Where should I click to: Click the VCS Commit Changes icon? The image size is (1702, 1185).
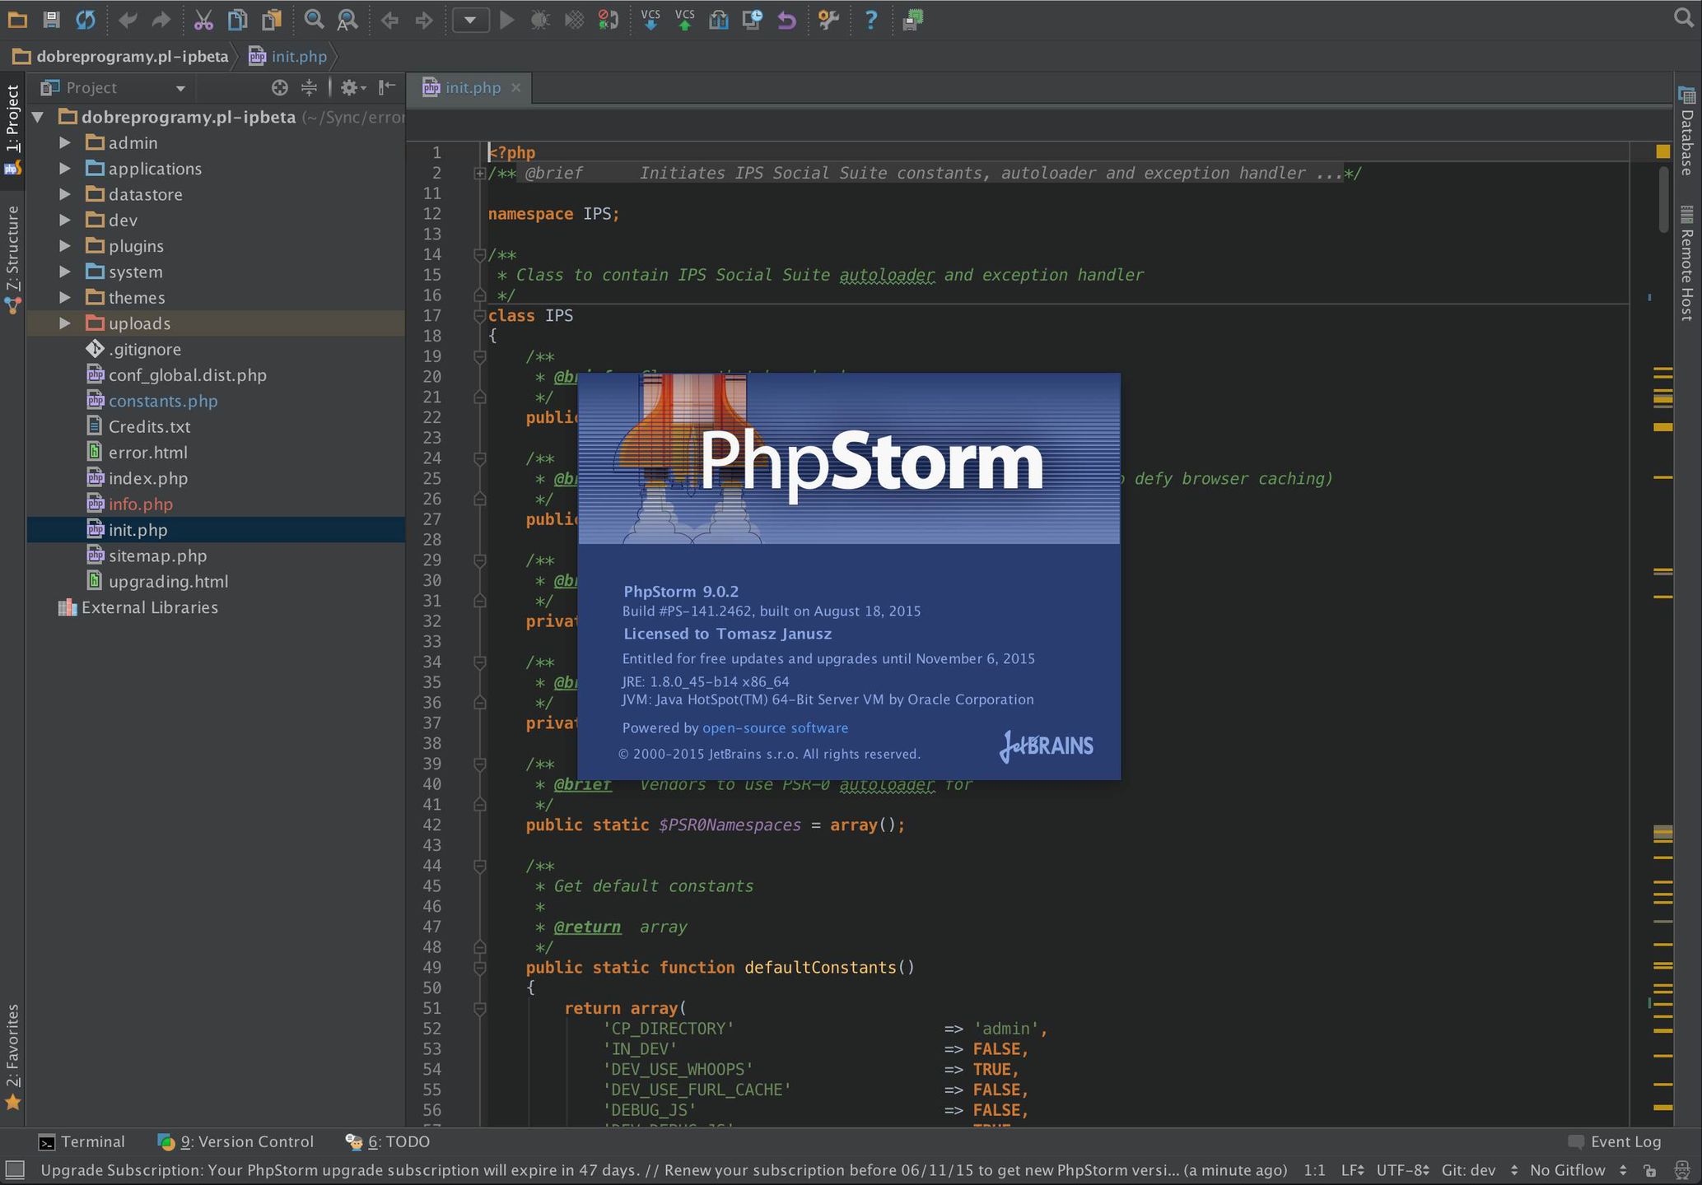[x=684, y=19]
